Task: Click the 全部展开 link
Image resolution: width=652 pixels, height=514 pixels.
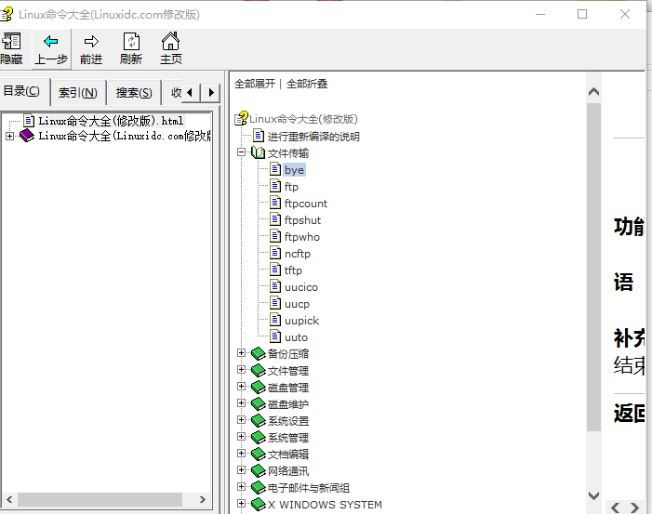Action: click(x=255, y=84)
